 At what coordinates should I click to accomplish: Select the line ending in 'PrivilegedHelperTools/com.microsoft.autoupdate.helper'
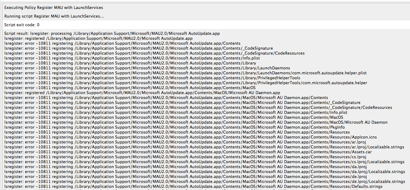click(186, 83)
